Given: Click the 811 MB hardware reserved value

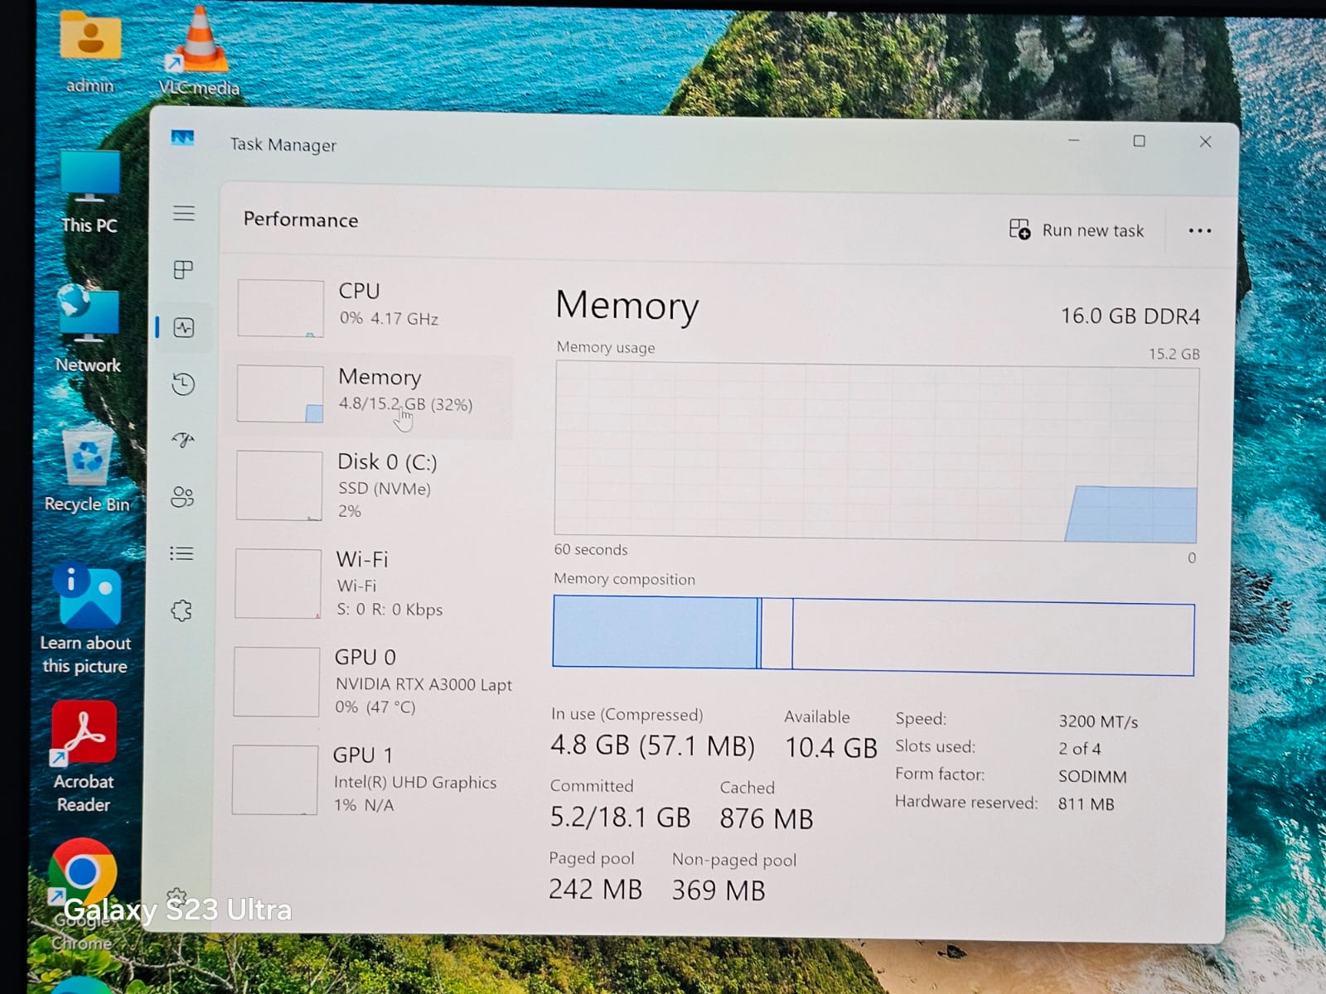Looking at the screenshot, I should 1086,803.
